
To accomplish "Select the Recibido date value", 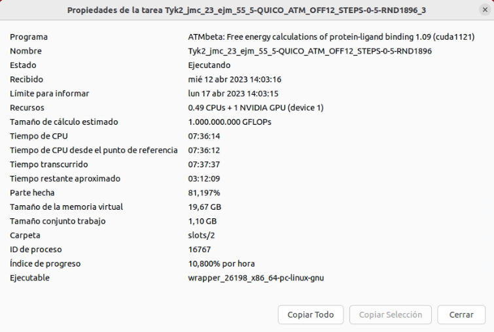I will 235,79.
